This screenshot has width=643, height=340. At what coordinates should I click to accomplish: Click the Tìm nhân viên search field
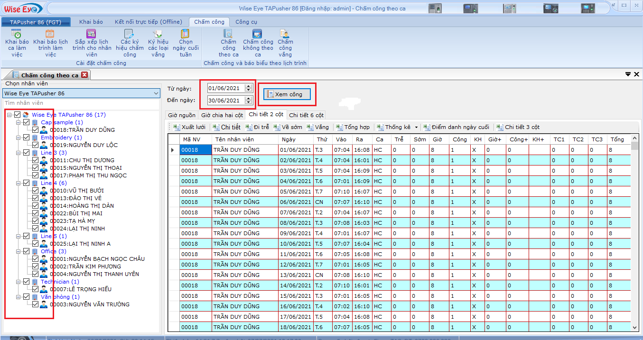pos(81,103)
